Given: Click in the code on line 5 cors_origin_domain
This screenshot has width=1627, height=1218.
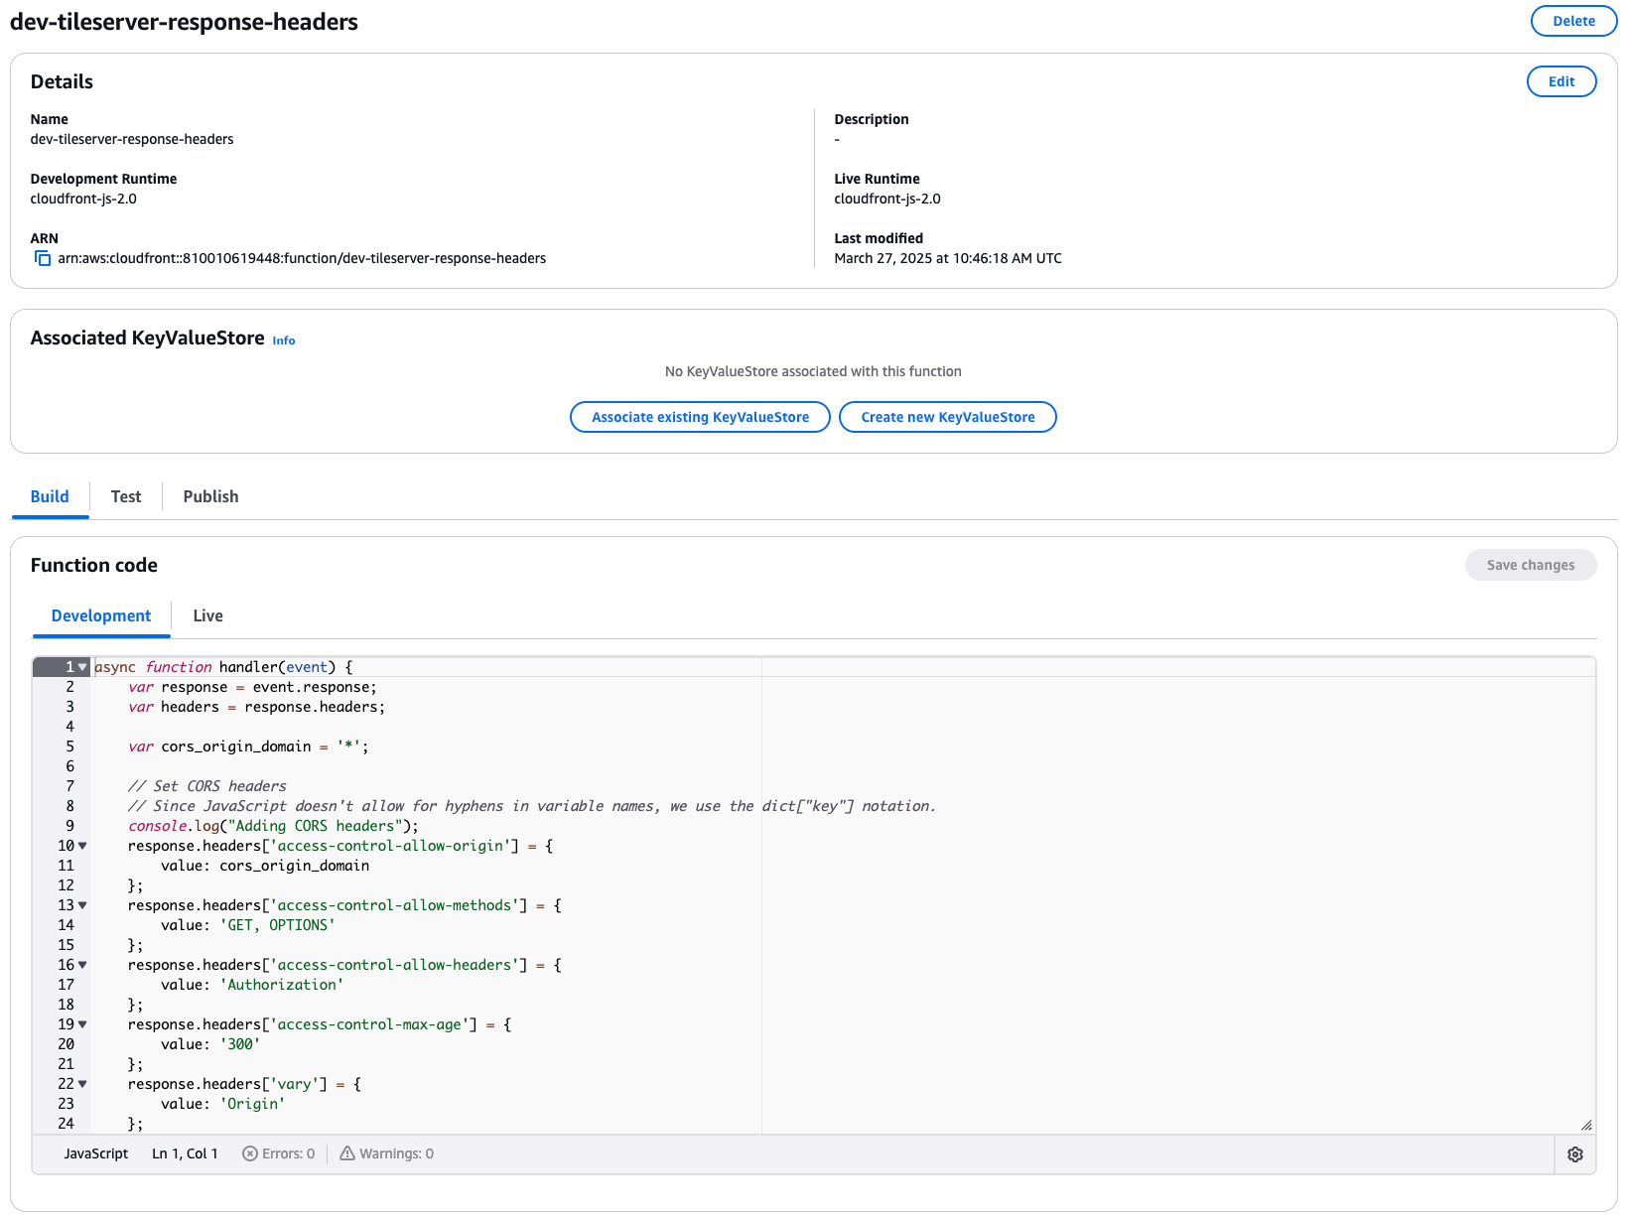Looking at the screenshot, I should [x=236, y=746].
